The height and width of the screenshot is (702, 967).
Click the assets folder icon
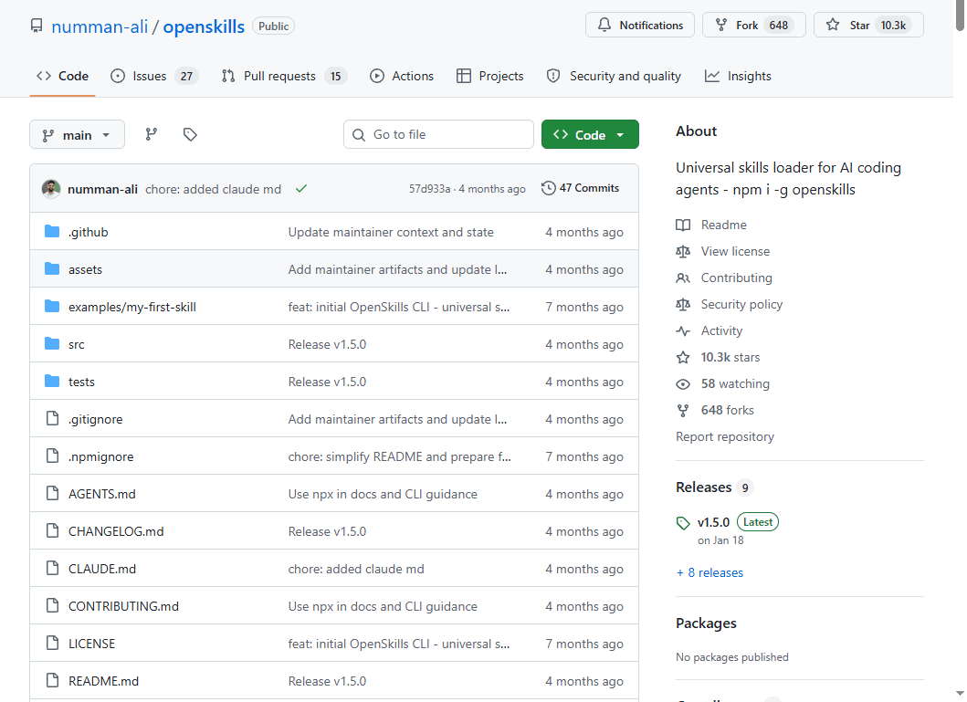[x=52, y=269]
